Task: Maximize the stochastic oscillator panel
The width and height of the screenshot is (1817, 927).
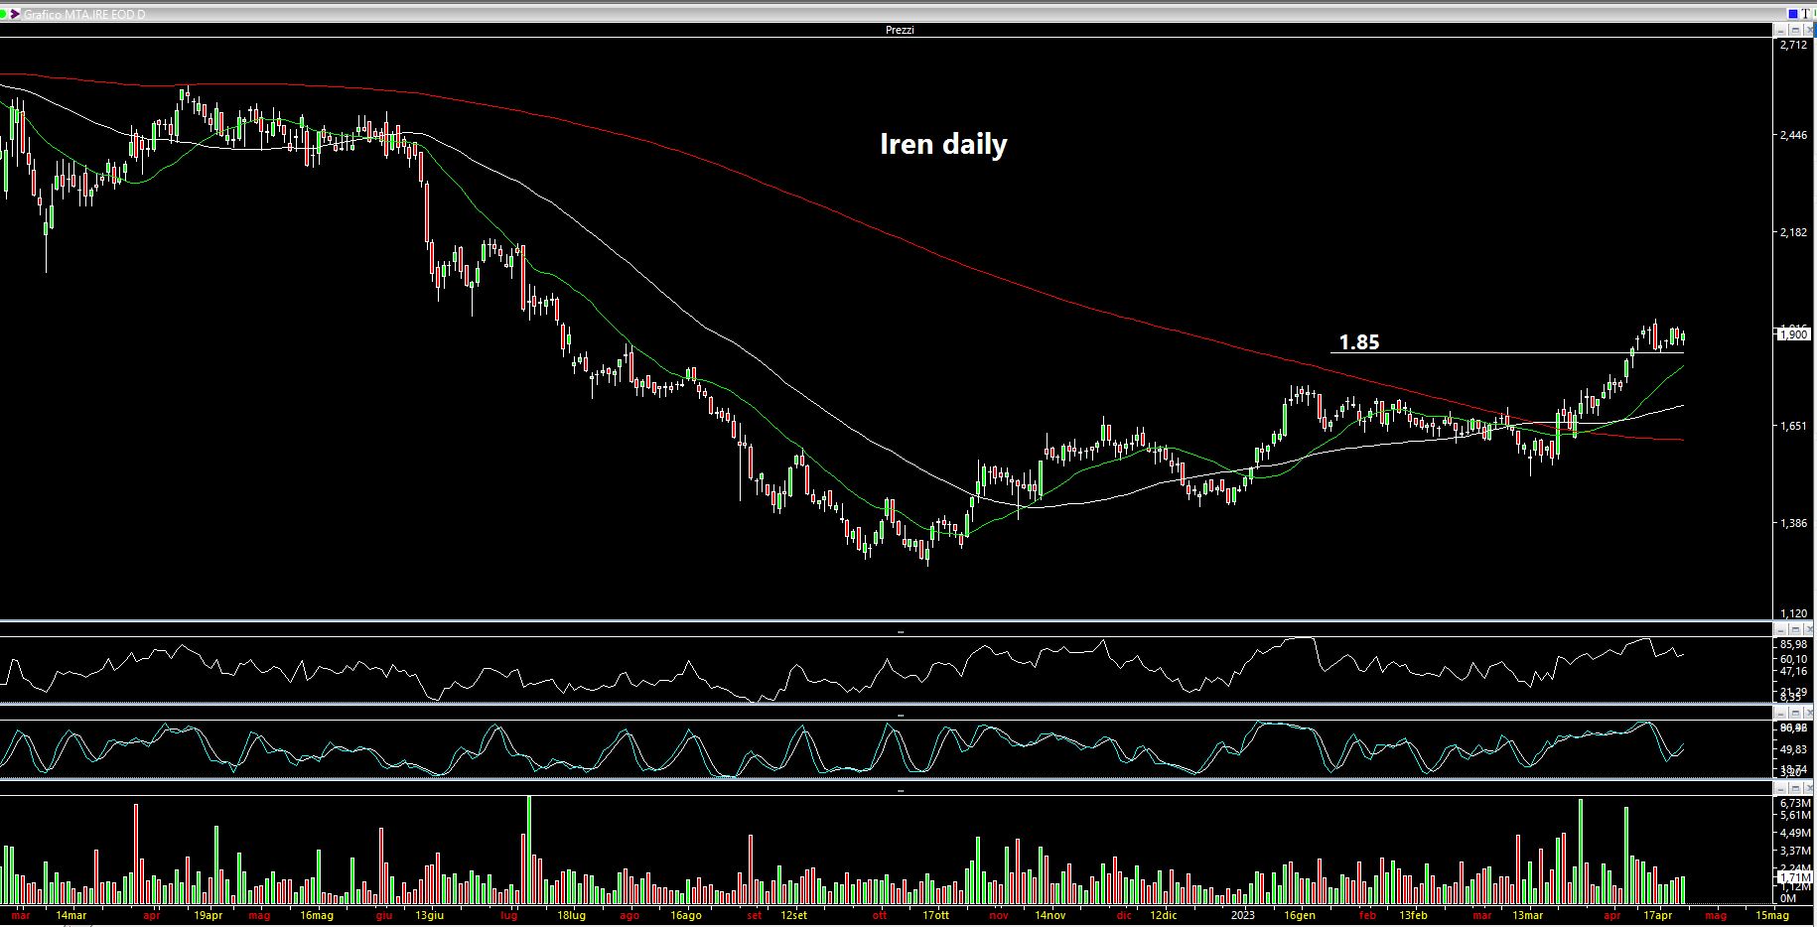Action: click(1795, 714)
